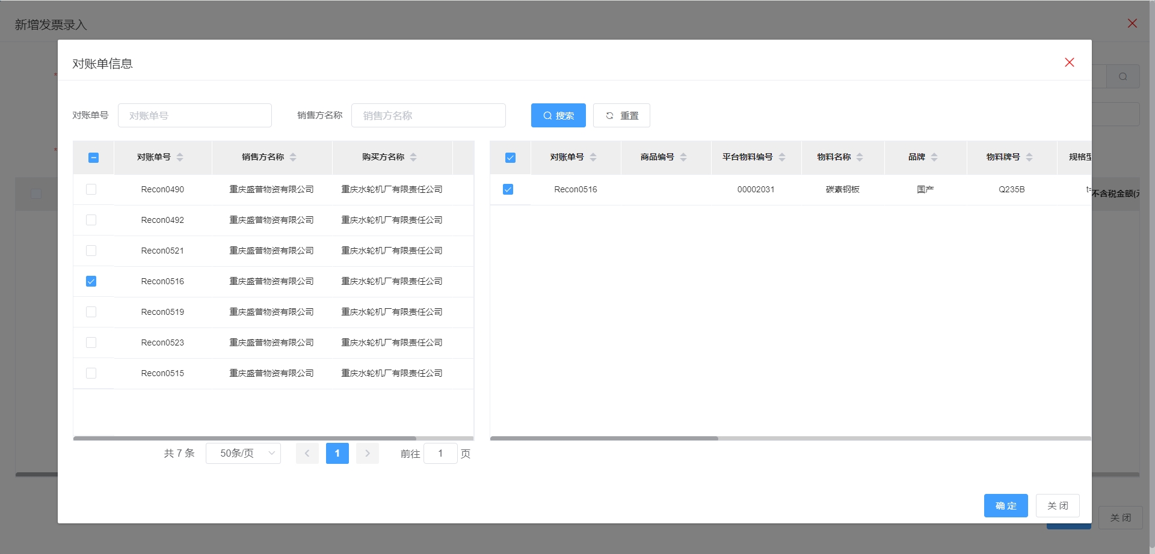Open the 50条/页 page size dropdown
Image resolution: width=1155 pixels, height=554 pixels.
tap(243, 453)
